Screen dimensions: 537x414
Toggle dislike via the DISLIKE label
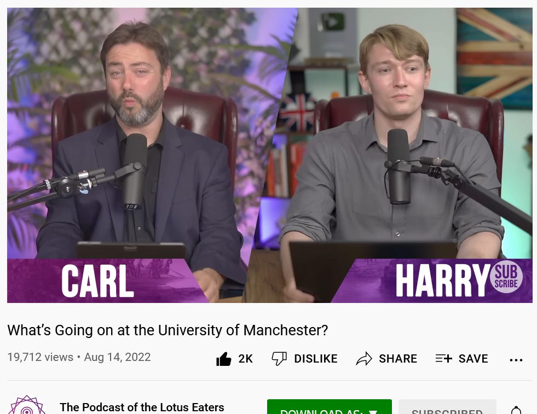tap(316, 359)
